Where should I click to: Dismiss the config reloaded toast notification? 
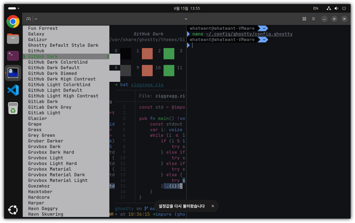213,206
